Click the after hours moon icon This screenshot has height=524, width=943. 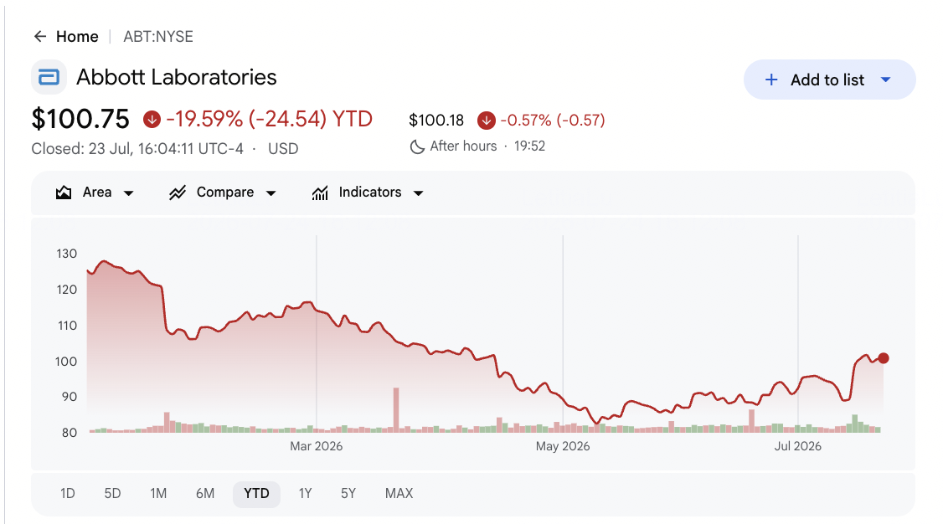pyautogui.click(x=417, y=146)
